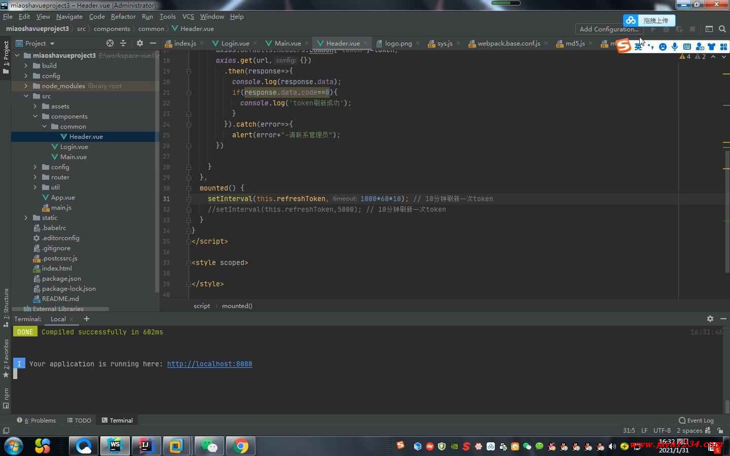
Task: Open the Event Log
Action: (696, 420)
